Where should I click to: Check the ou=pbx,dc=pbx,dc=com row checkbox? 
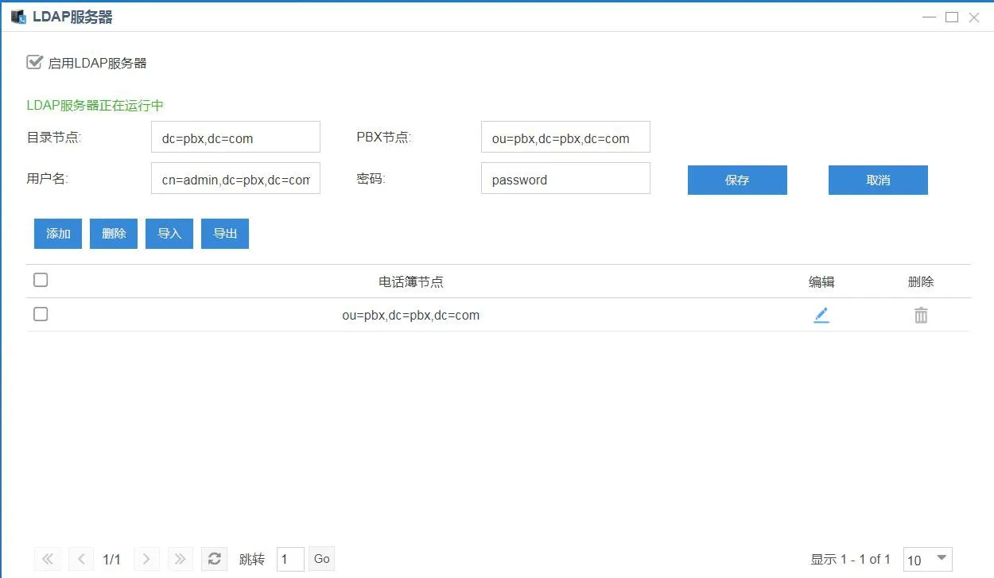(40, 314)
